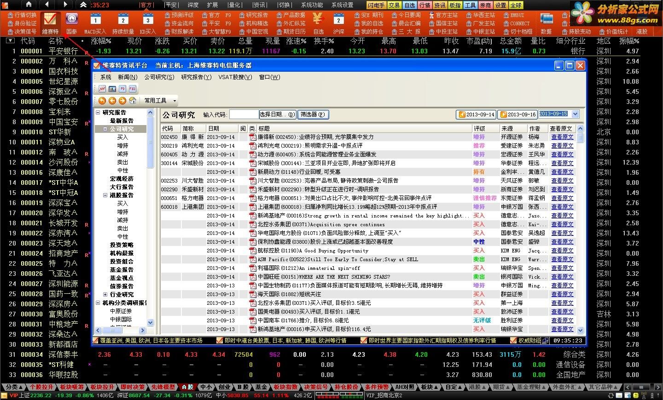Image resolution: width=663 pixels, height=400 pixels.
Task: Click the F9 toolbar icon
Action: pyautogui.click(x=122, y=89)
